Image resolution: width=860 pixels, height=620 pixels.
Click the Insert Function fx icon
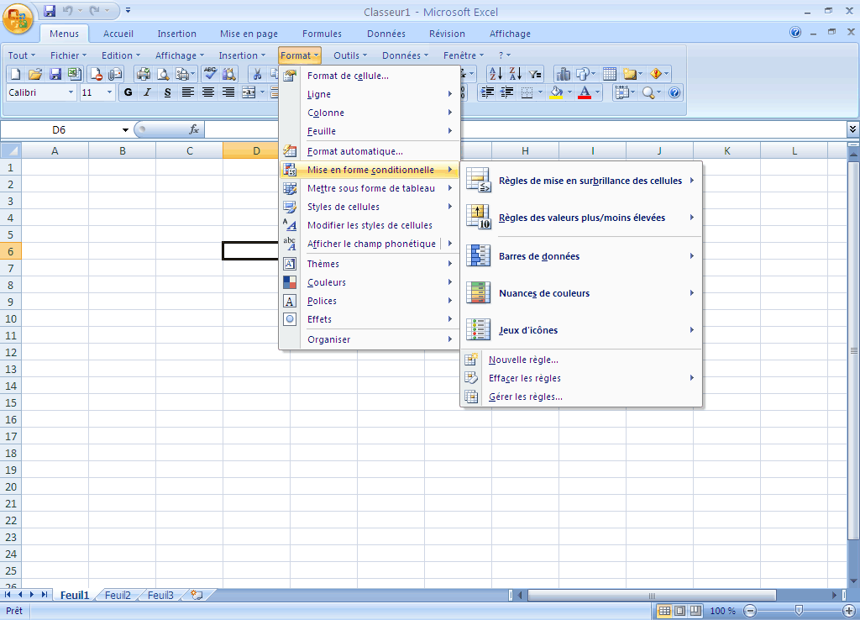point(194,129)
